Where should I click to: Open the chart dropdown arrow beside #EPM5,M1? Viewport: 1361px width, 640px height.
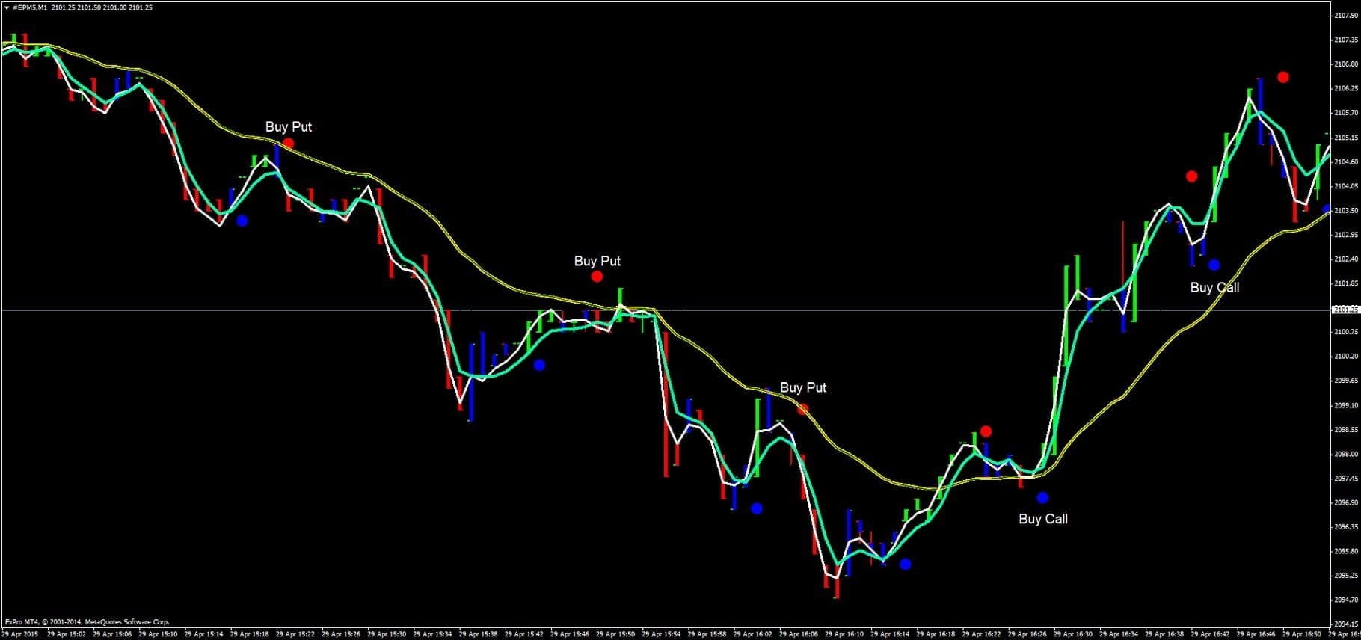tap(7, 7)
